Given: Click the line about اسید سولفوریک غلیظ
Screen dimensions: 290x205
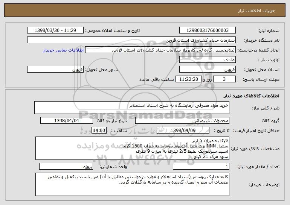Looking at the screenshot, I should pyautogui.click(x=182, y=152).
